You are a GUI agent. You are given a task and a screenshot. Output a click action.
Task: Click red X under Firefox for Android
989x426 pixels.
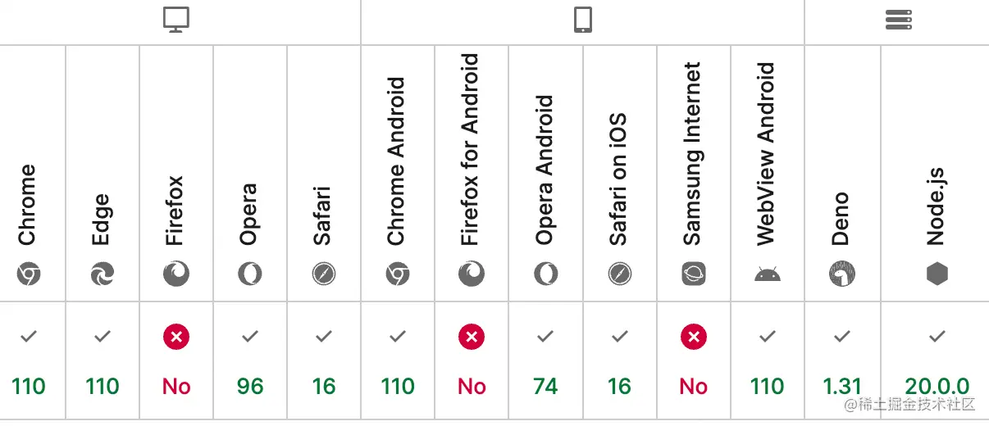coord(472,336)
